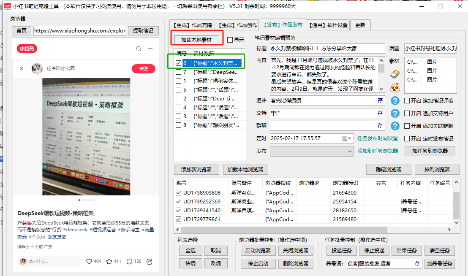Click the 标题 title input field
The height and width of the screenshot is (276, 468).
coord(327,49)
